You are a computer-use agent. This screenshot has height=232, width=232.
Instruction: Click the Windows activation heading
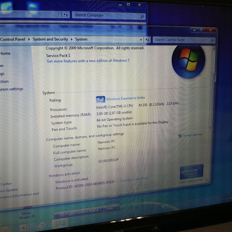tap(64, 174)
